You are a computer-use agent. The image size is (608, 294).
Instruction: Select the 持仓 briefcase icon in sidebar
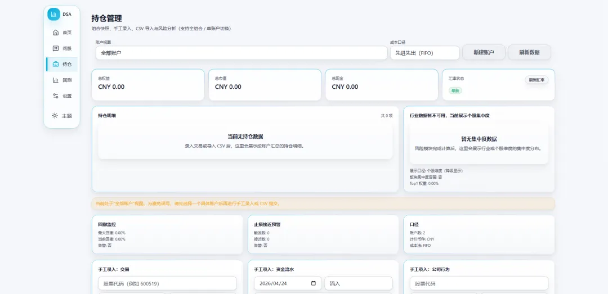coord(55,64)
